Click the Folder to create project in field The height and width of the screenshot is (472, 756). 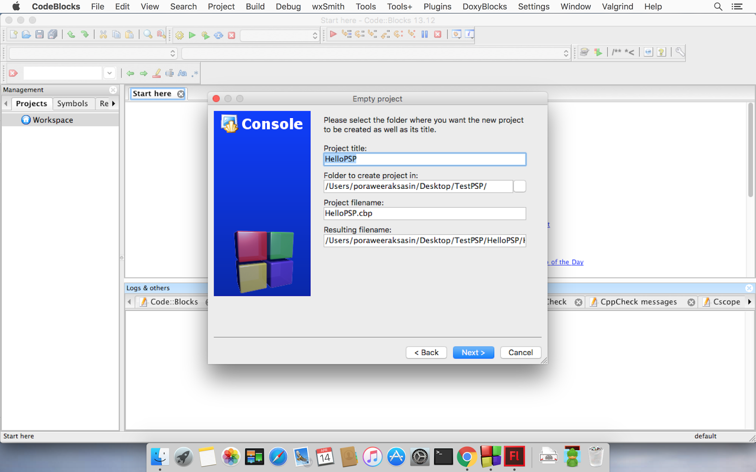(418, 186)
